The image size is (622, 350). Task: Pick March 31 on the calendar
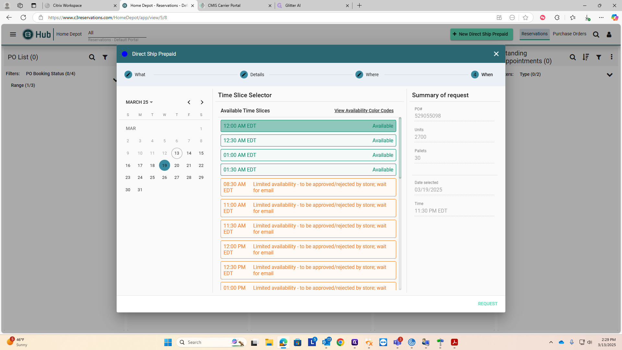point(140,190)
